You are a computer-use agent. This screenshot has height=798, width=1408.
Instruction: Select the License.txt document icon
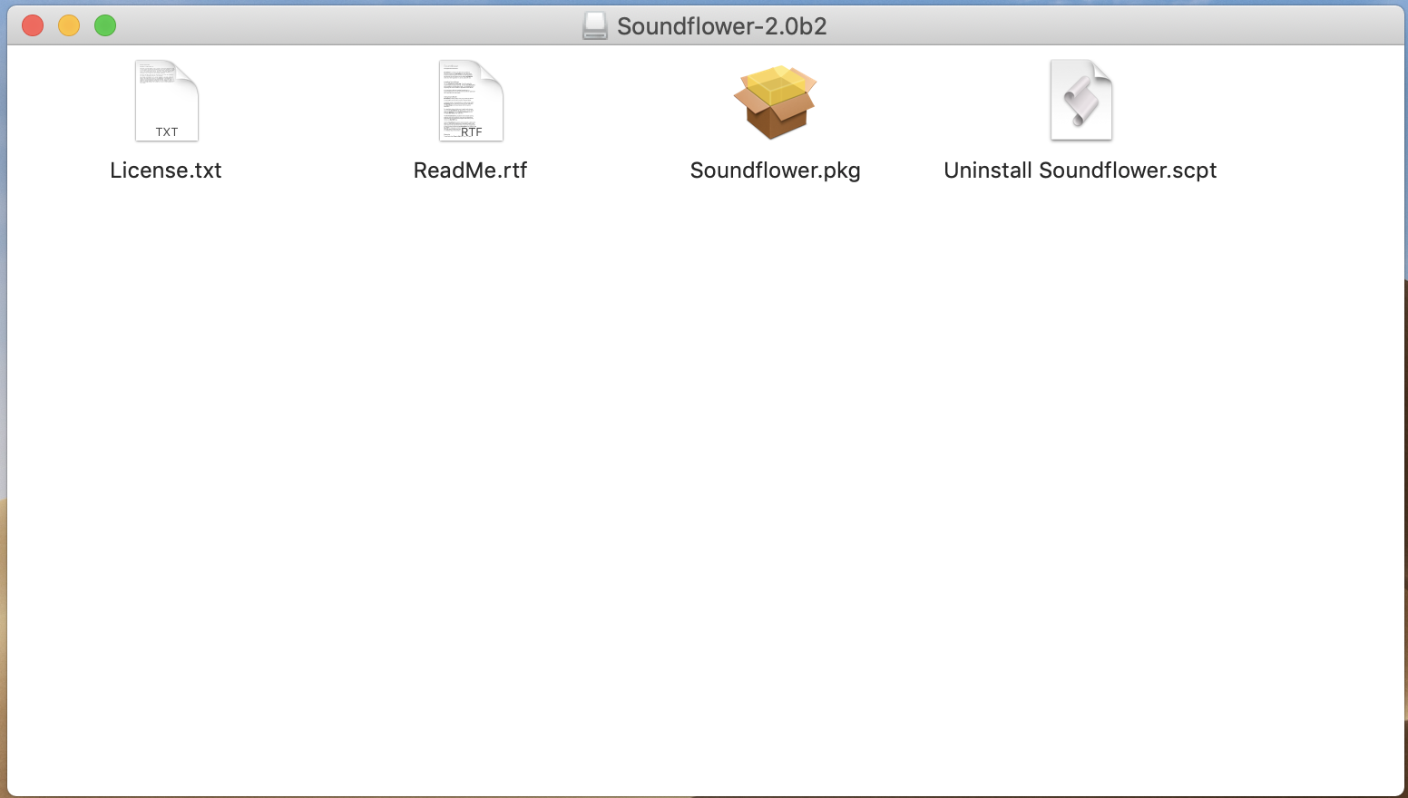[166, 101]
